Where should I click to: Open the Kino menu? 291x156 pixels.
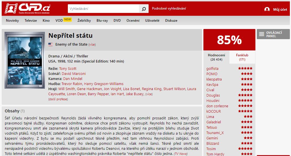click(x=46, y=21)
